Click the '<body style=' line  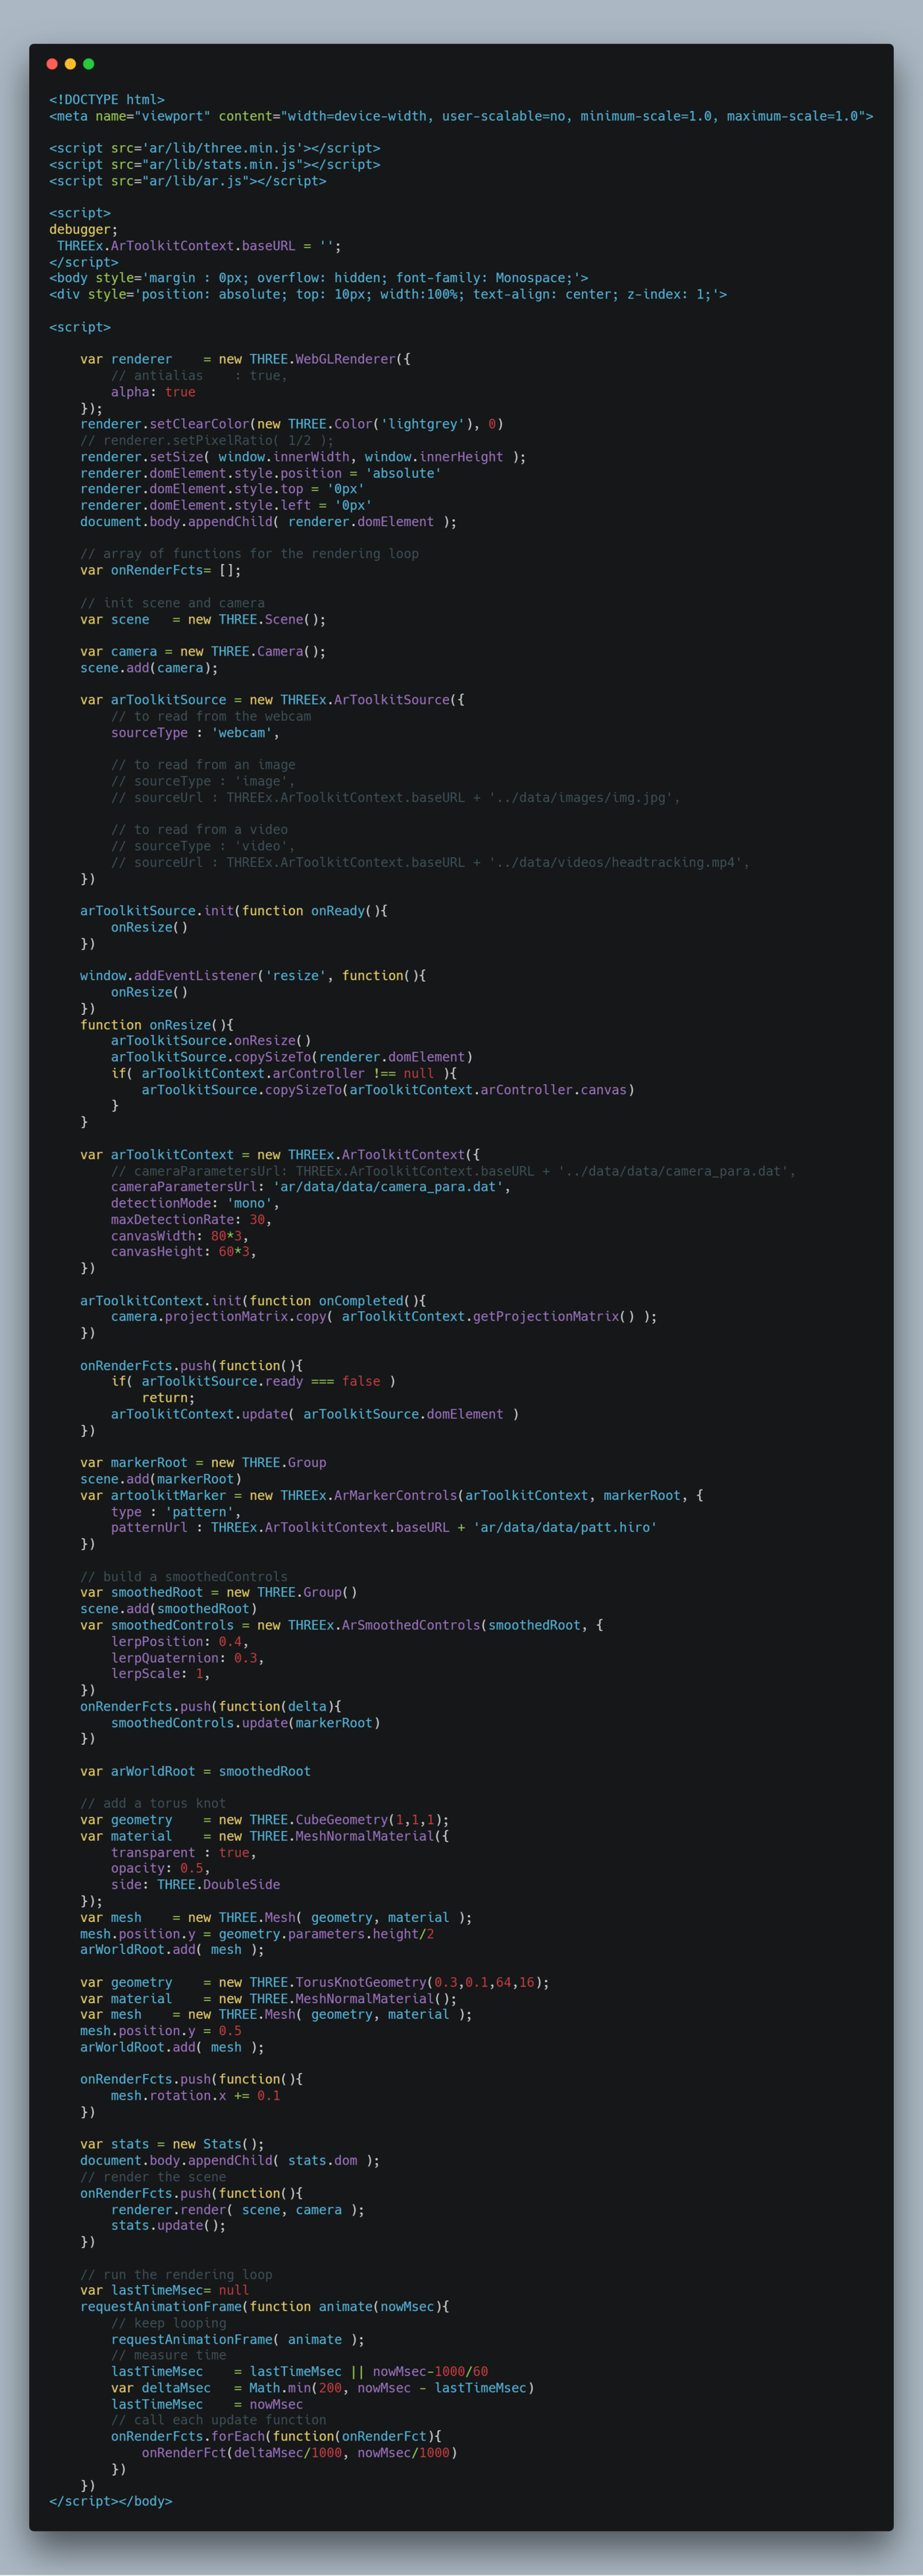click(x=319, y=278)
